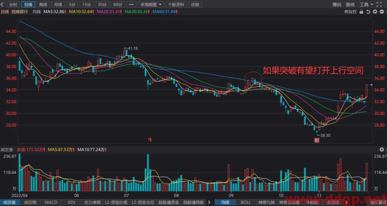Toggle chart fullscreen with the expand-arrows icon

point(379,5)
